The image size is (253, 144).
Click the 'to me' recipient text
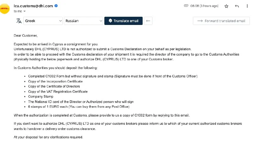[18, 11]
